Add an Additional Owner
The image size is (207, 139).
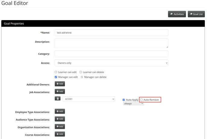[60, 84]
